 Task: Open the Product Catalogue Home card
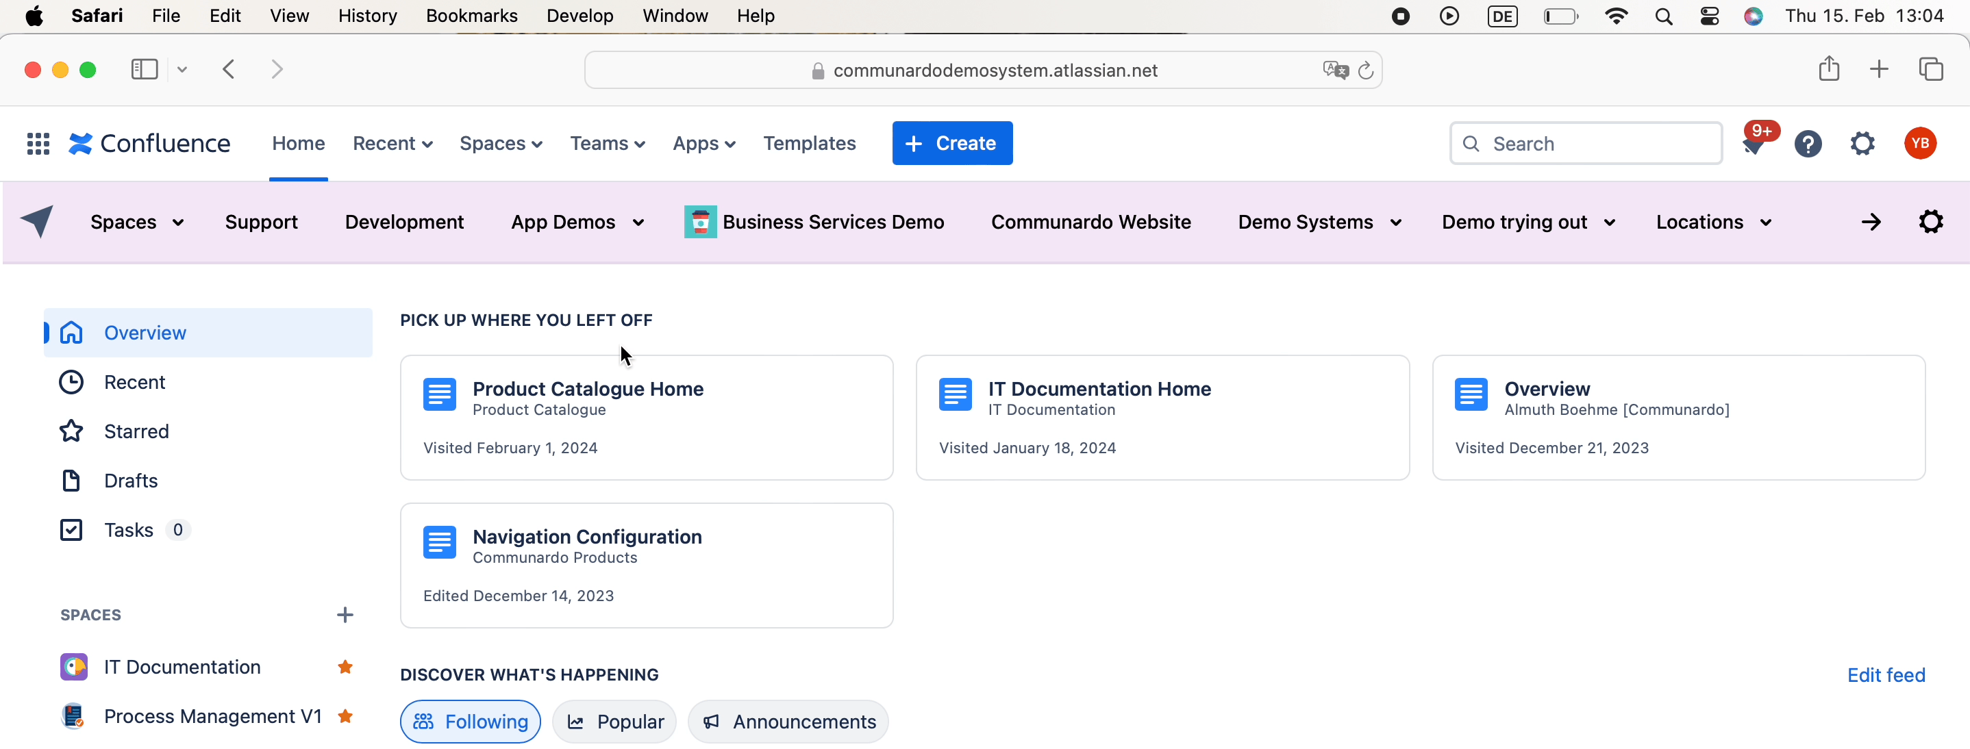coord(646,418)
